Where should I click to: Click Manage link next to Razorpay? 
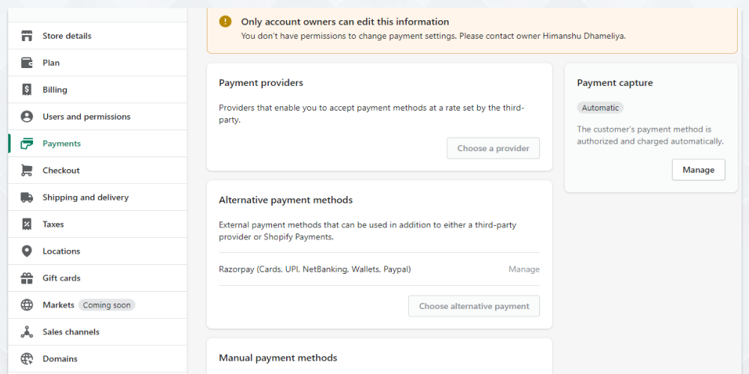[524, 269]
